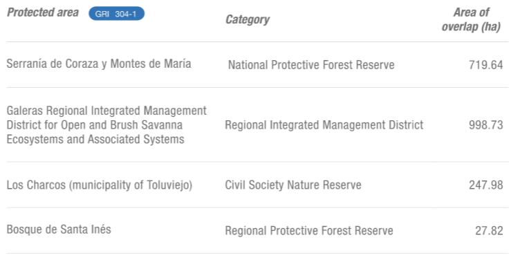Click Civil Society Nature Reserve category
The image size is (518, 260).
coord(293,185)
